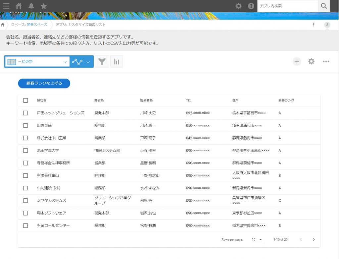Click the 042-xxxx-xxxx phone cell

[x=198, y=138]
